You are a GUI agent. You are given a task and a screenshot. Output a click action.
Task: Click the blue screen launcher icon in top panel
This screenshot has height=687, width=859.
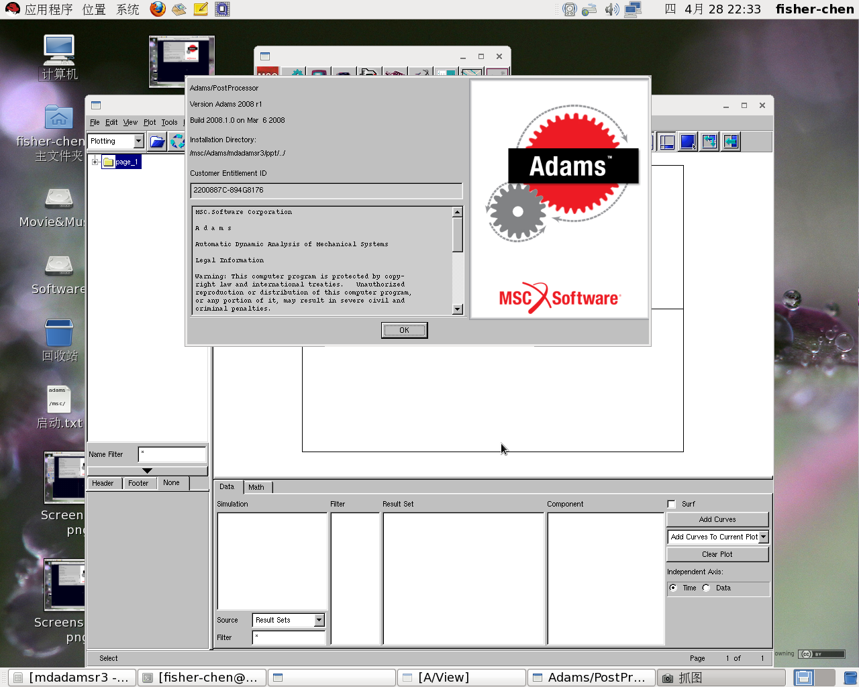point(222,9)
